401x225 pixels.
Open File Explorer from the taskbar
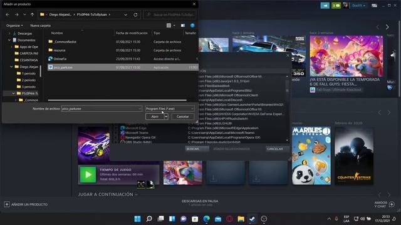pos(241,219)
